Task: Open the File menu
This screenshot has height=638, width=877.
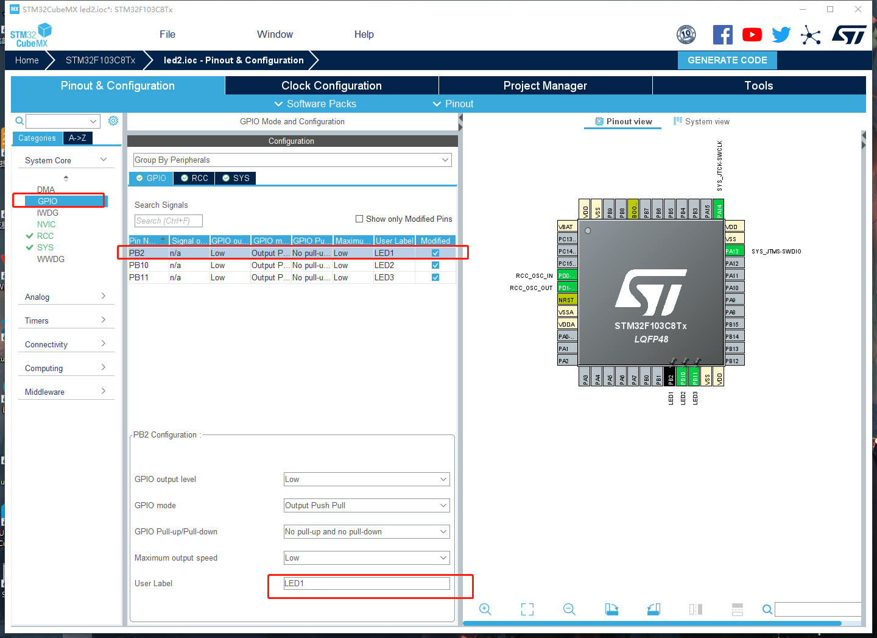Action: [x=167, y=35]
